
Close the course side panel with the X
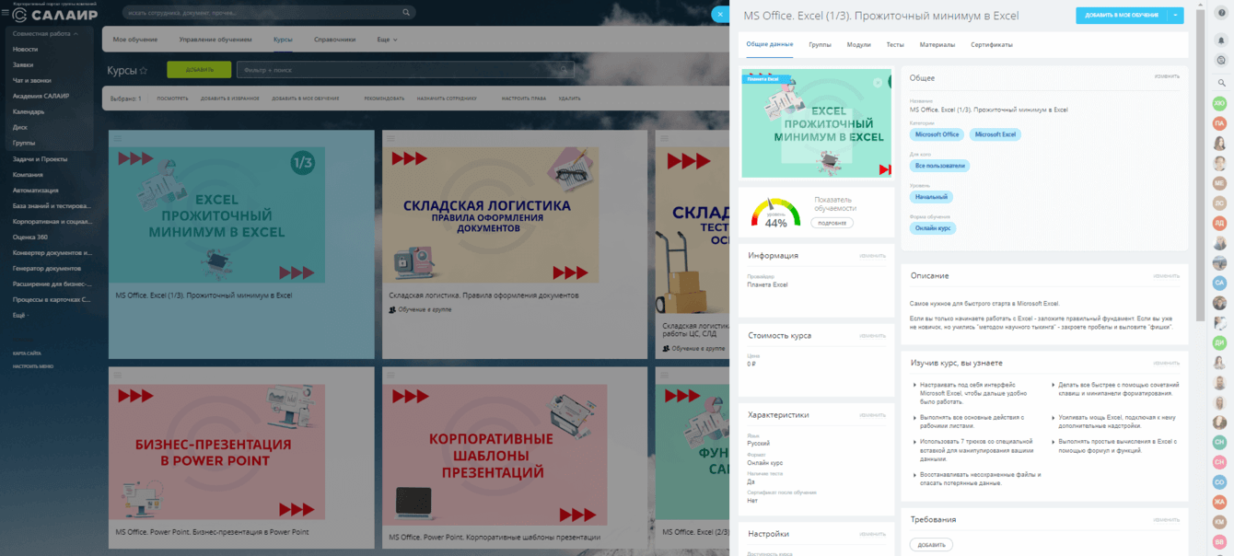(719, 14)
